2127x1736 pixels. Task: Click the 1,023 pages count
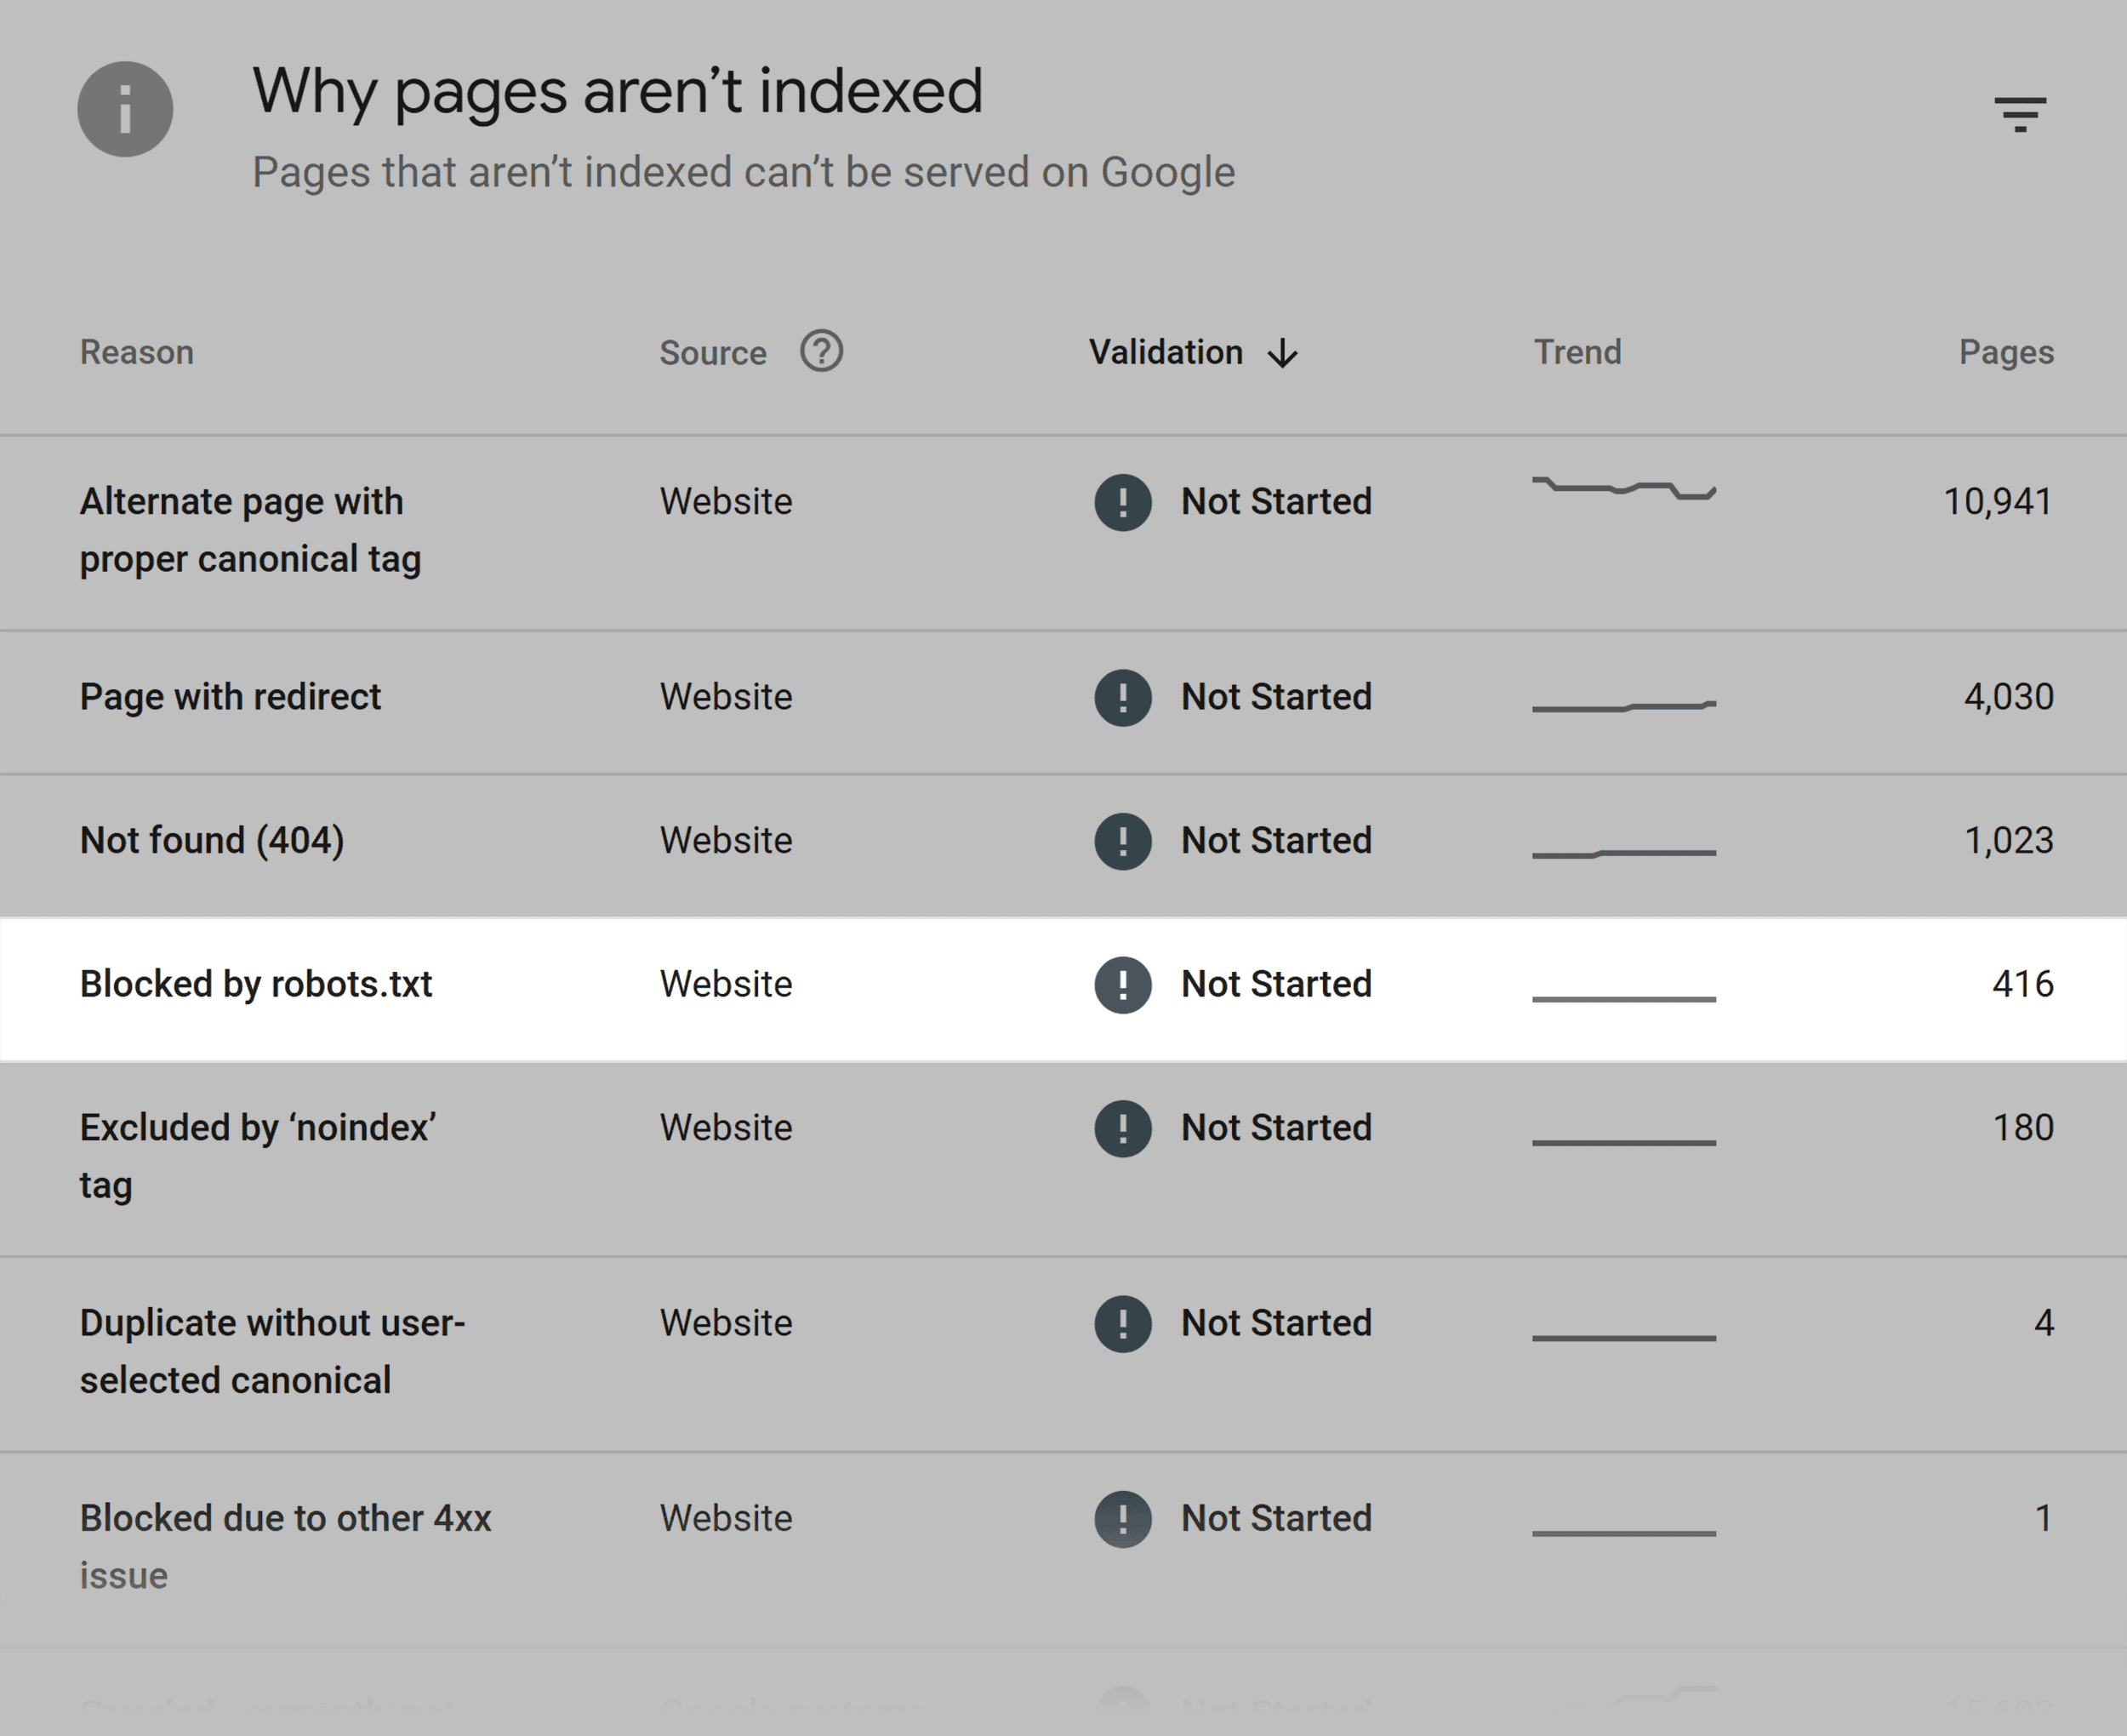(x=2009, y=841)
